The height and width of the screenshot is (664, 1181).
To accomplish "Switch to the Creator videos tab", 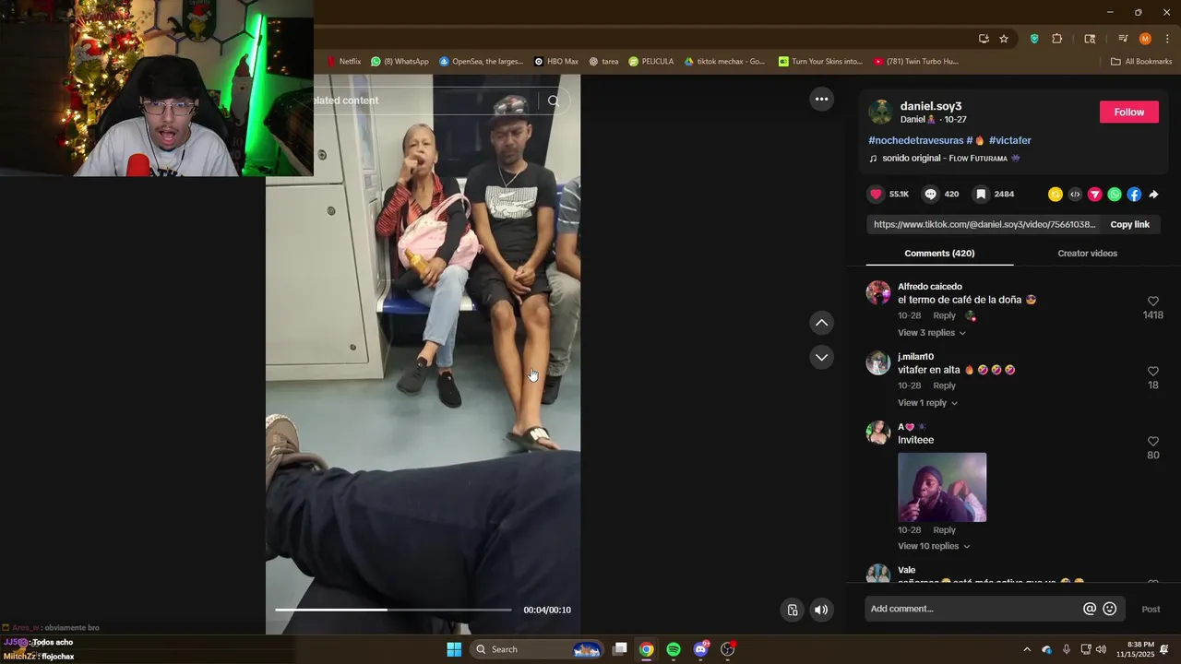I will (x=1087, y=254).
